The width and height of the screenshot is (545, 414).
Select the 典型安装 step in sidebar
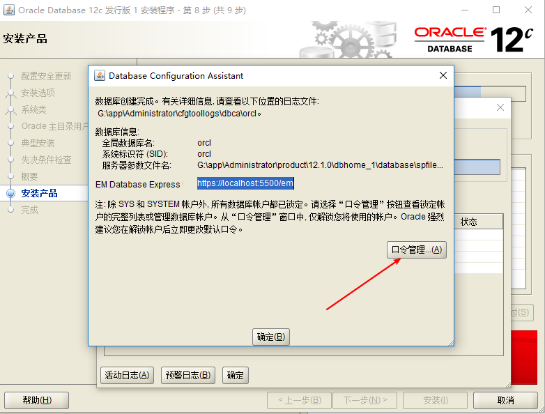pyautogui.click(x=38, y=143)
